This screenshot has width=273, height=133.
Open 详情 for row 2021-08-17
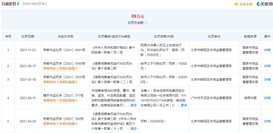coord(267,66)
